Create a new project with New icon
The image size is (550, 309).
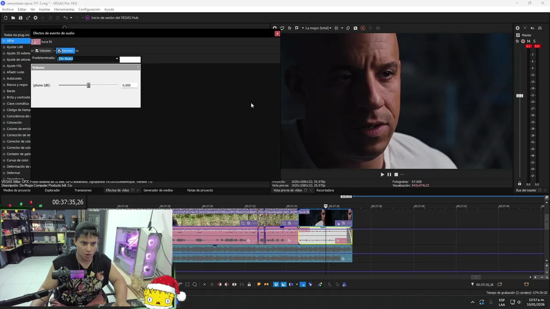click(x=6, y=18)
